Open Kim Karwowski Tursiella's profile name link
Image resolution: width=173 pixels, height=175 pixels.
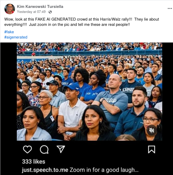coord(40,6)
